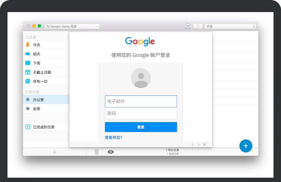Click the crossed calendar 无截止日期 icon
281x182 pixels.
[28, 72]
